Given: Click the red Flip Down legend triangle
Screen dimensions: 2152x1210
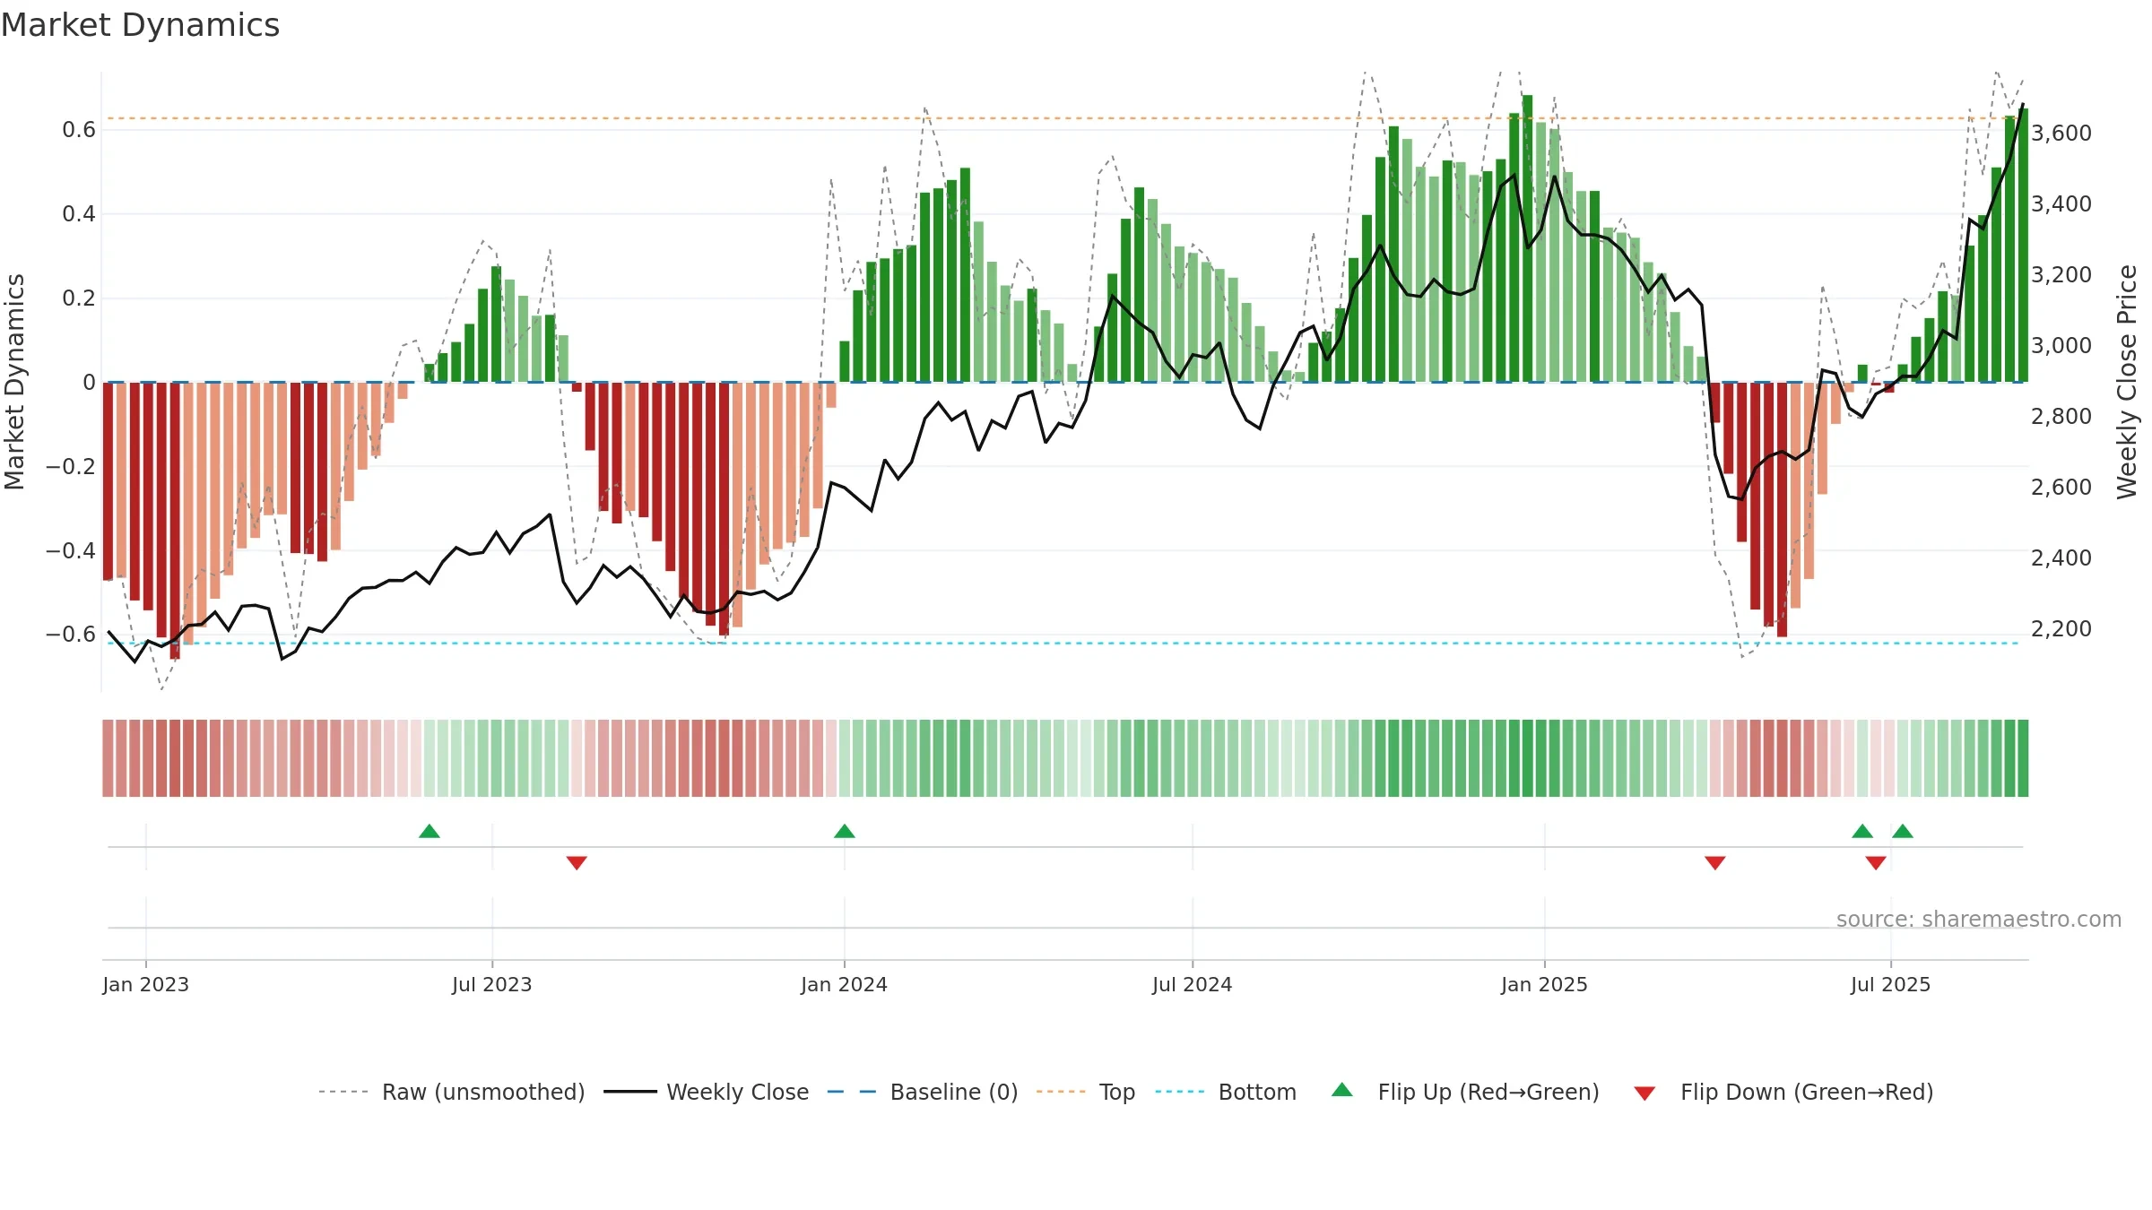Looking at the screenshot, I should coord(1644,1093).
